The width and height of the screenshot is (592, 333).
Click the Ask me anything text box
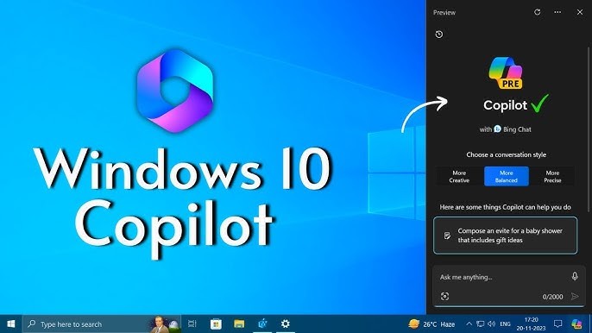coord(502,277)
